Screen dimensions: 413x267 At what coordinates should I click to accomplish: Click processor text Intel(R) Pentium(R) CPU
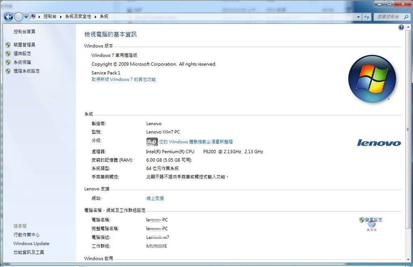[170, 152]
